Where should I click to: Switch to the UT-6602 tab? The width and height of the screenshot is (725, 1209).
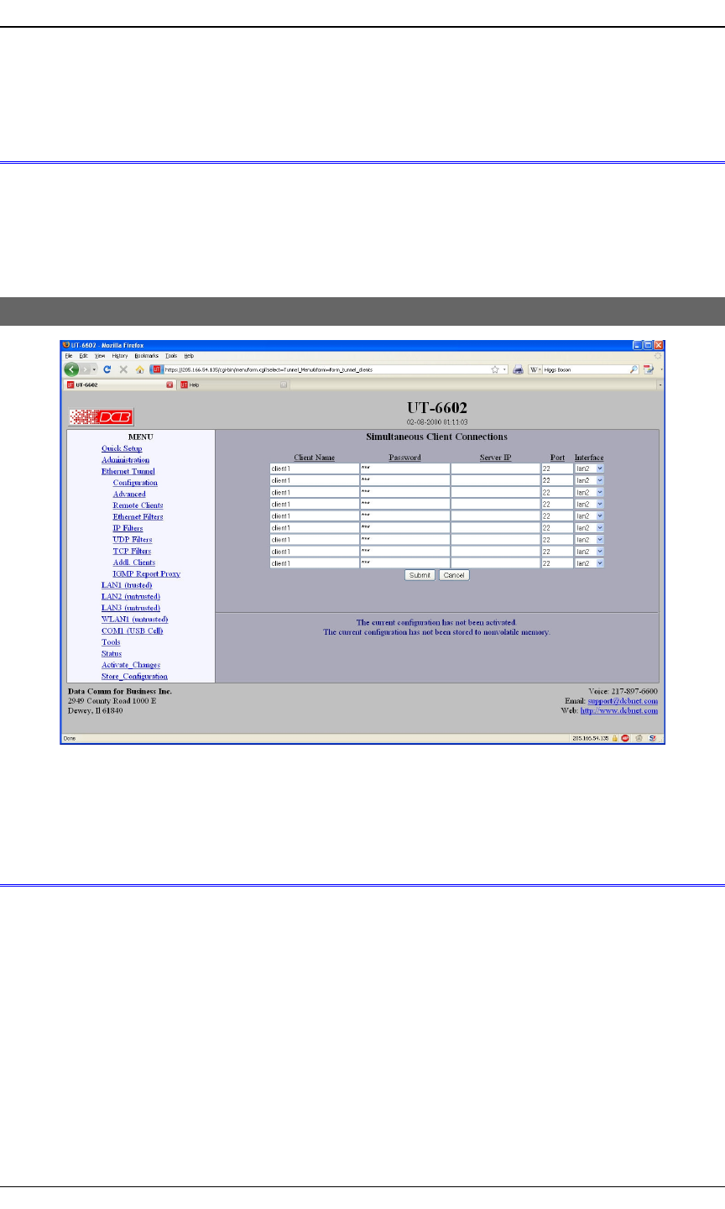pyautogui.click(x=120, y=385)
